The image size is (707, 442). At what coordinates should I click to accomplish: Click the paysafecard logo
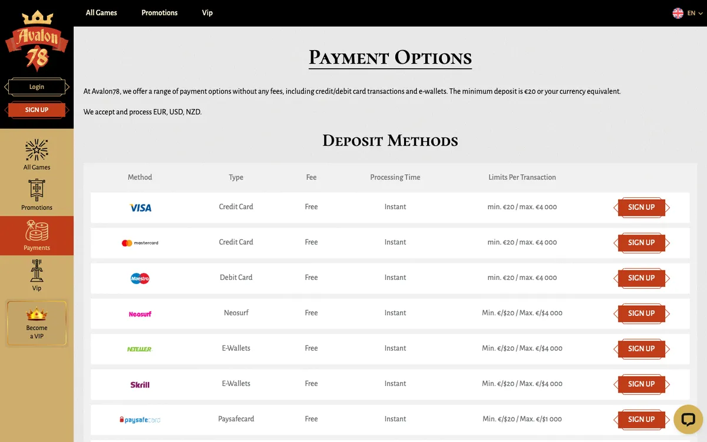click(x=140, y=420)
